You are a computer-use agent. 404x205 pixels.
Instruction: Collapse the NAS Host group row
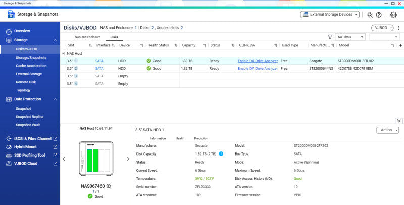tap(64, 54)
